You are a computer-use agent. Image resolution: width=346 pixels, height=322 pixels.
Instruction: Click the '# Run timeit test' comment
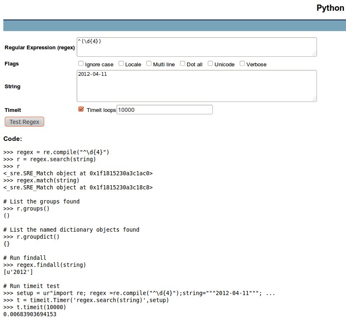32,286
